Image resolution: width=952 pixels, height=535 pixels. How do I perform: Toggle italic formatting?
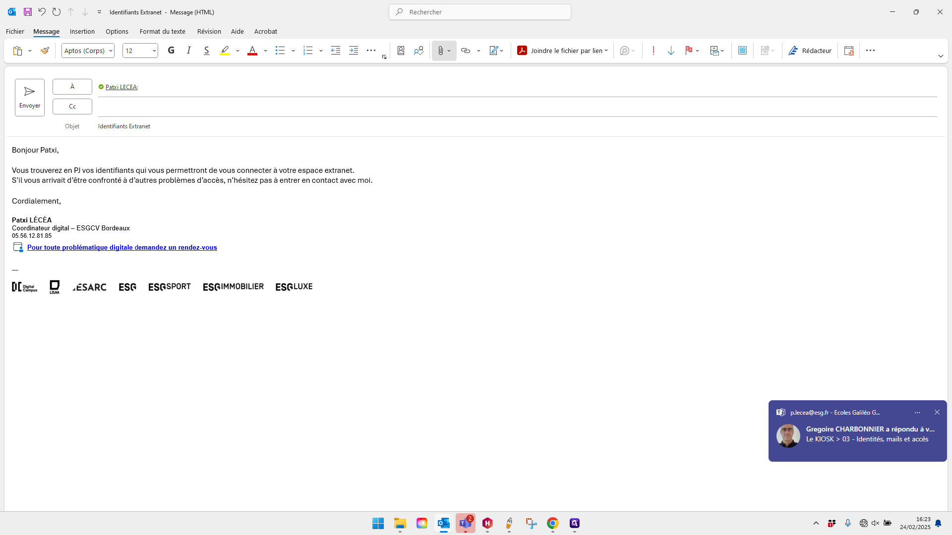click(189, 51)
